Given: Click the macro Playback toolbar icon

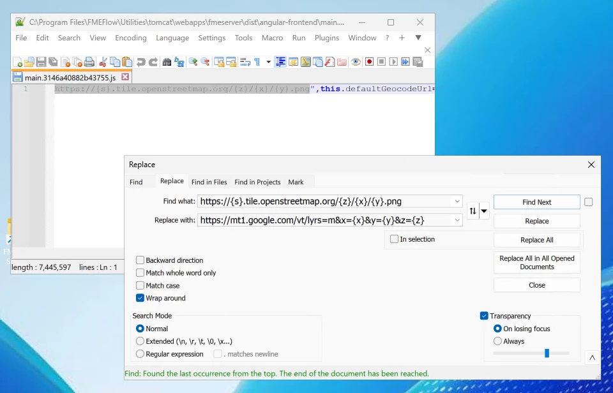Looking at the screenshot, I should click(x=393, y=62).
